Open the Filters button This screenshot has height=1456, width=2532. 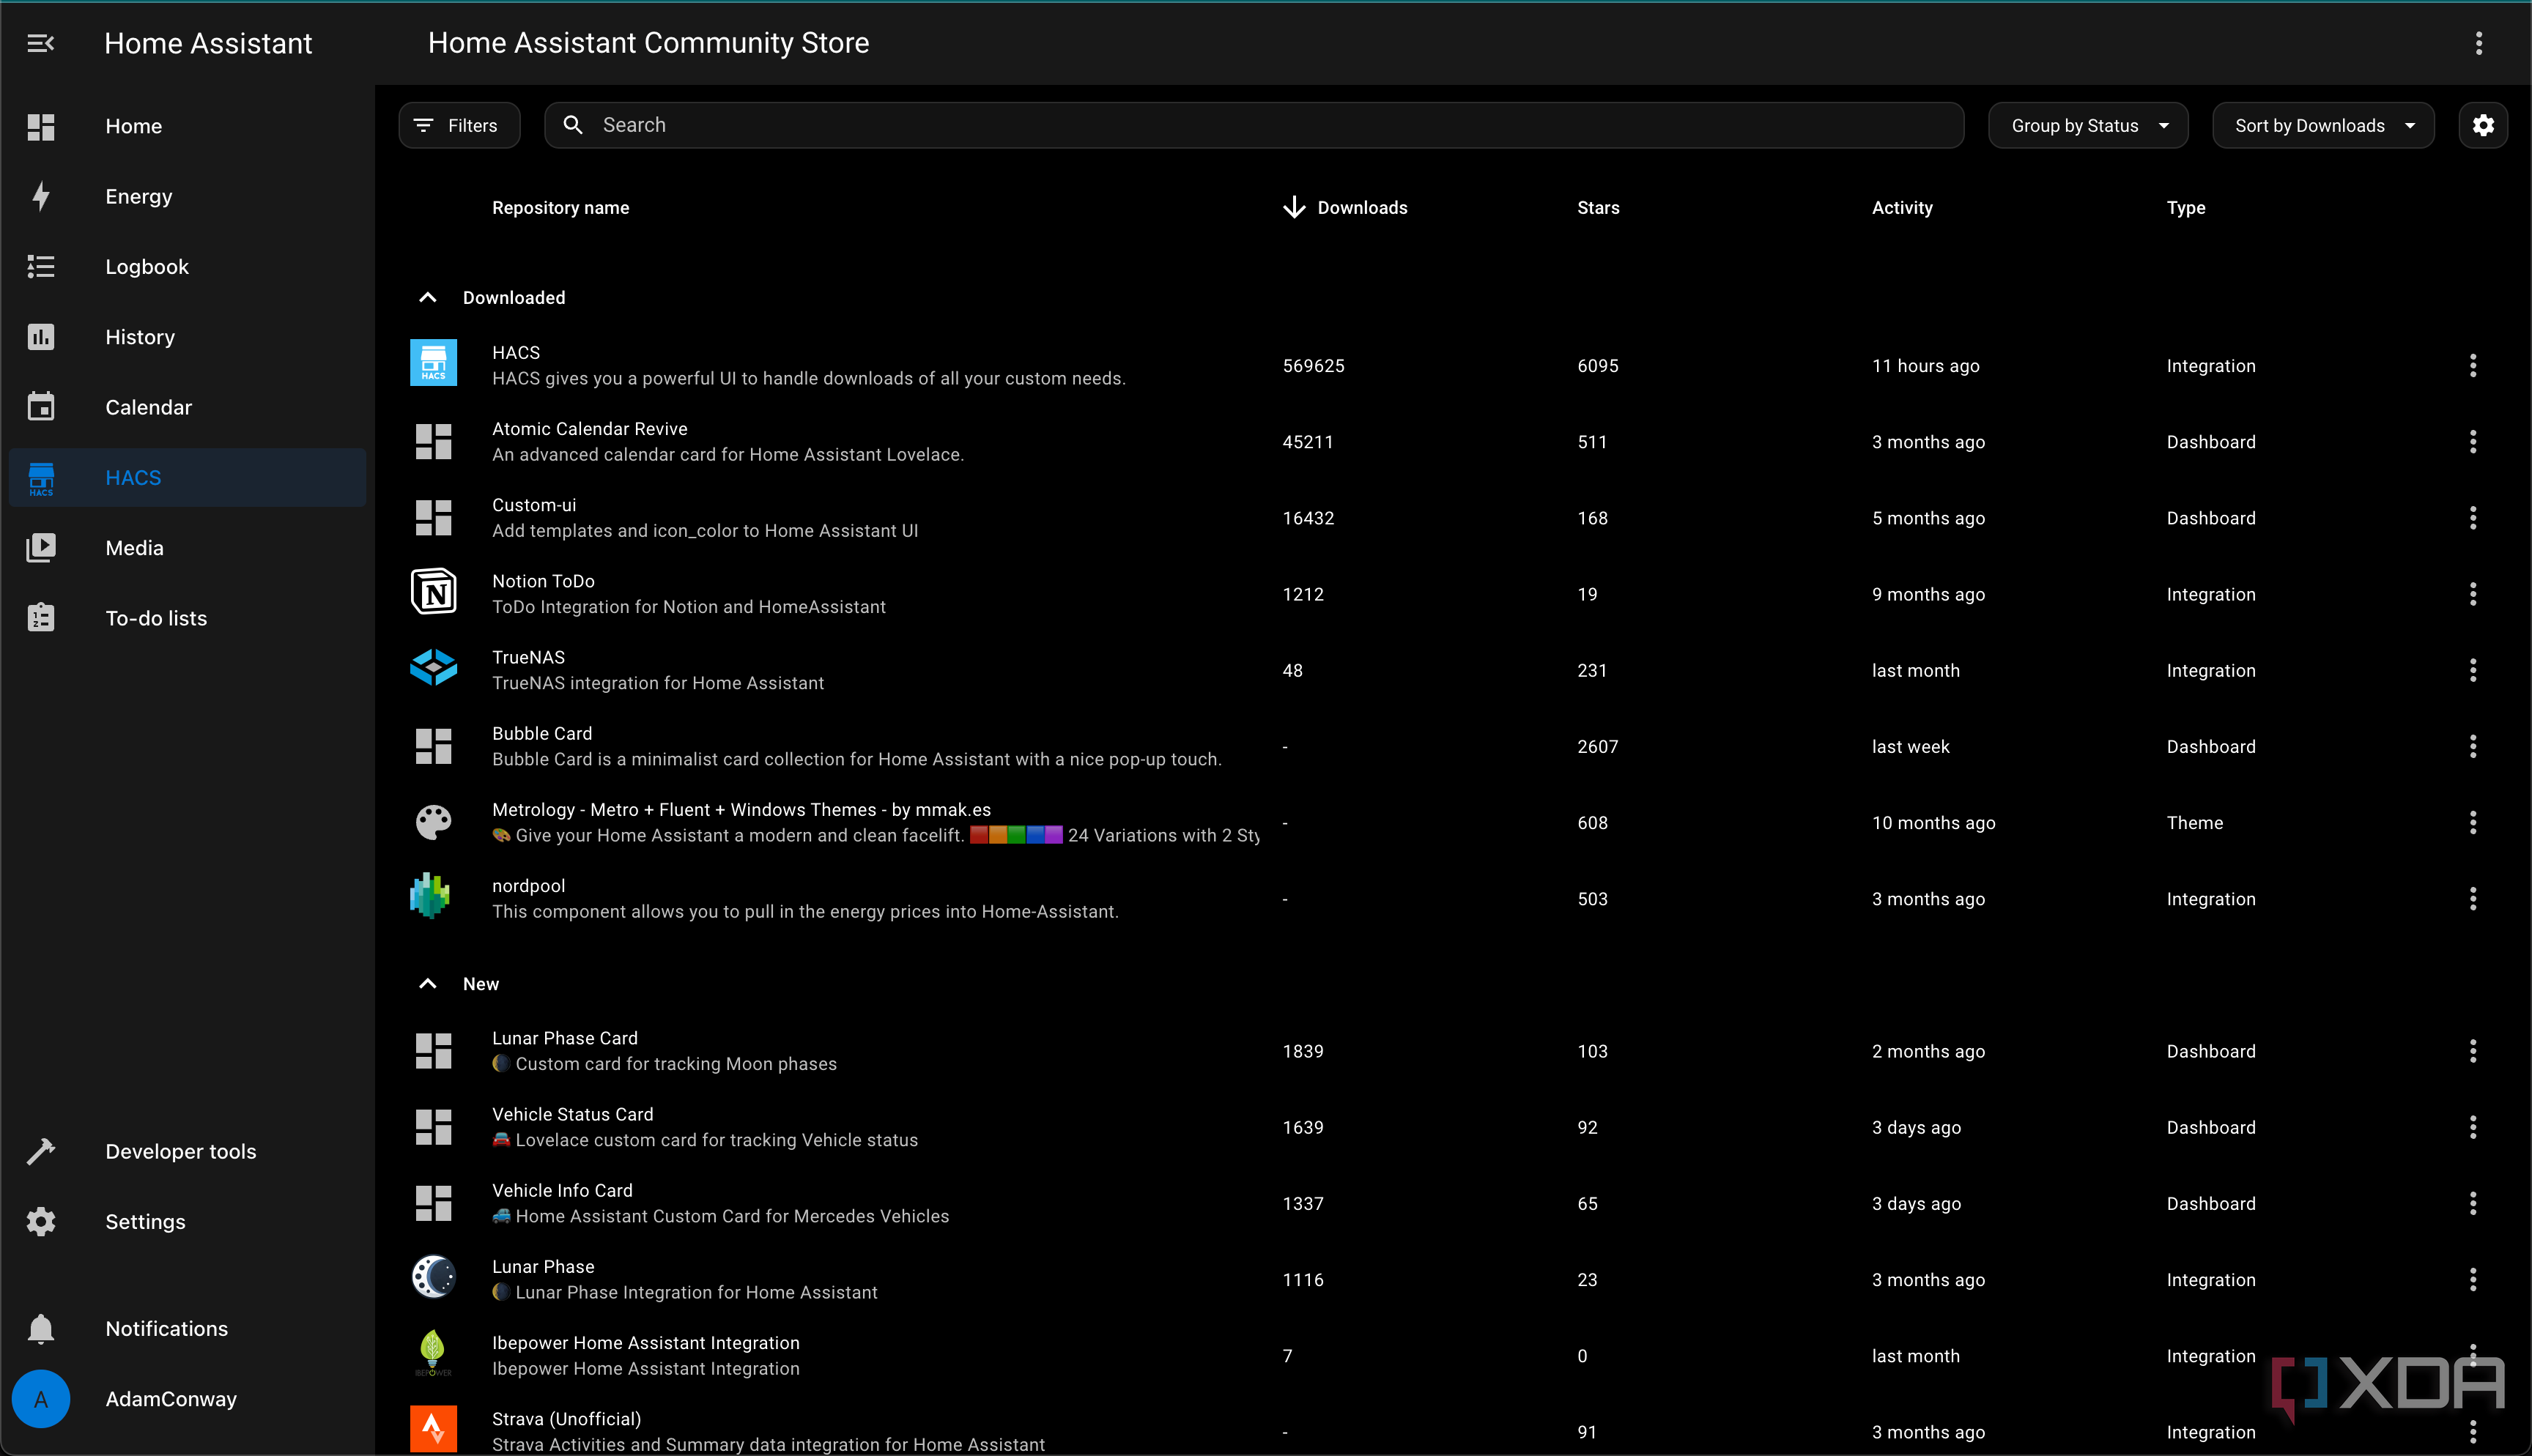(x=459, y=125)
